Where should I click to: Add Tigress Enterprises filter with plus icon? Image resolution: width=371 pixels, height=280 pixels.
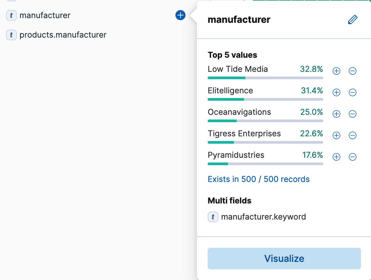(x=336, y=135)
